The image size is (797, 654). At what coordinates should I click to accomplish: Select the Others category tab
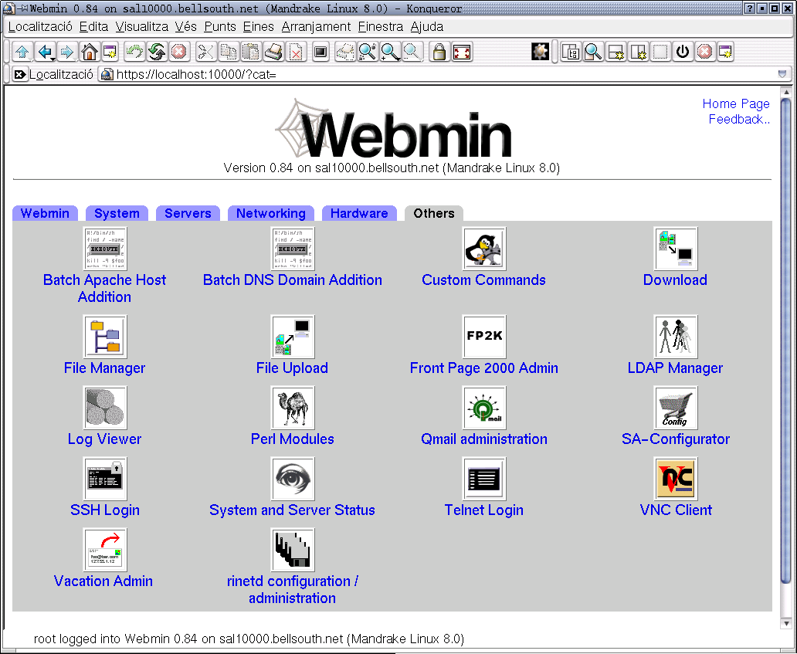point(433,213)
